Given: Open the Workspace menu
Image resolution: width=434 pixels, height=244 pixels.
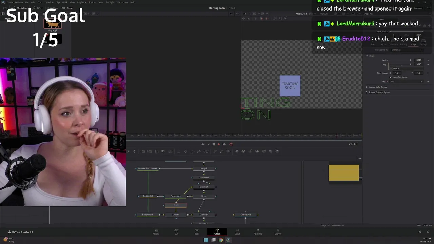Looking at the screenshot, I should coord(122,2).
